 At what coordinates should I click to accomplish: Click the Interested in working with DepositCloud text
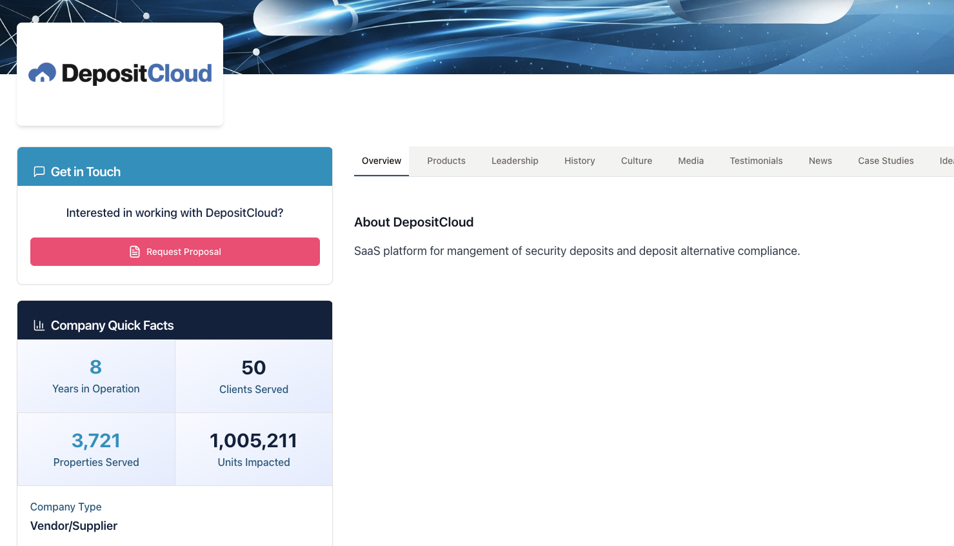click(175, 213)
